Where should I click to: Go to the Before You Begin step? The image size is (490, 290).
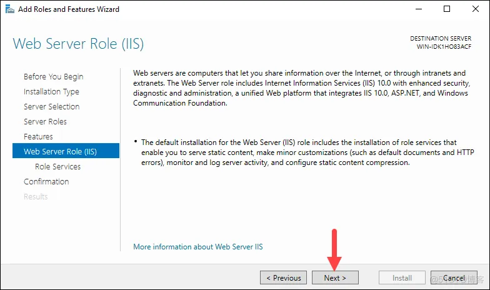pos(54,76)
